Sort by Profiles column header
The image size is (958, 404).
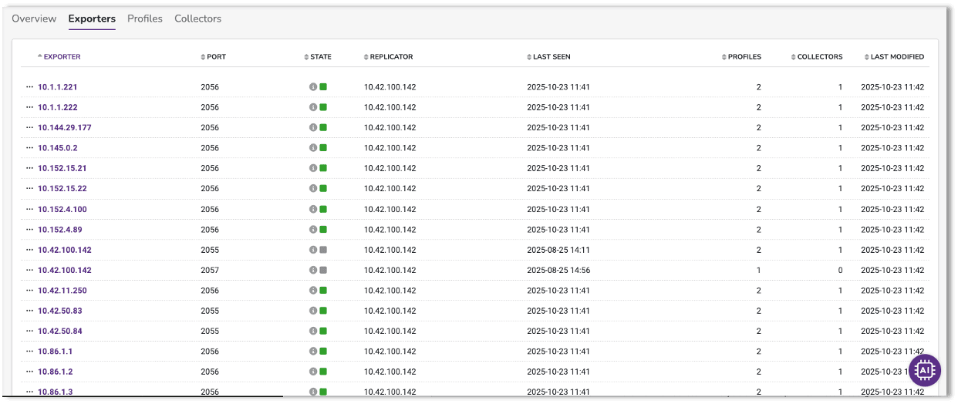tap(744, 57)
